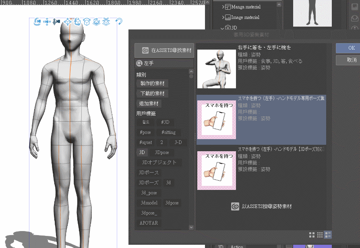Click the tag list scroll-down arrow
360x248 pixels.
coord(191,227)
